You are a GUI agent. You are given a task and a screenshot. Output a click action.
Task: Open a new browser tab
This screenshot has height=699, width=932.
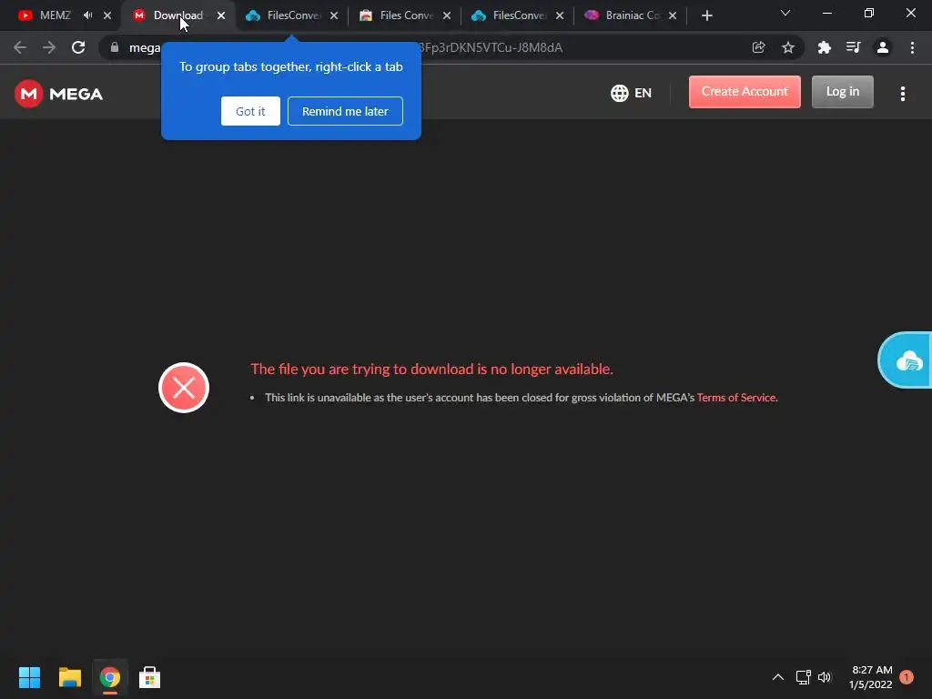[x=706, y=15]
